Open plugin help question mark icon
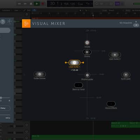 coord(3,22)
